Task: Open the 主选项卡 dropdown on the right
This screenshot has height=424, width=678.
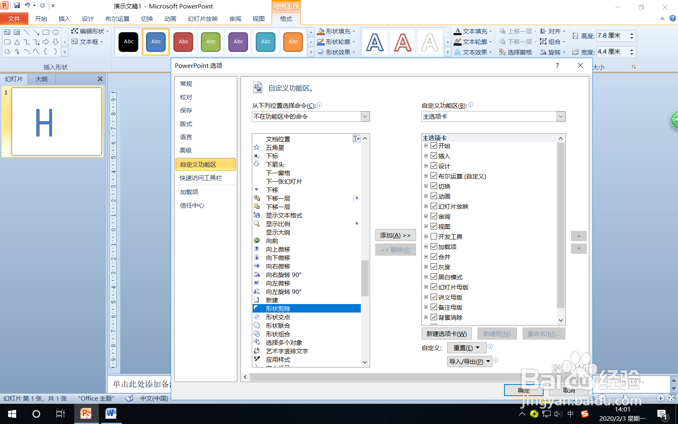Action: point(561,116)
